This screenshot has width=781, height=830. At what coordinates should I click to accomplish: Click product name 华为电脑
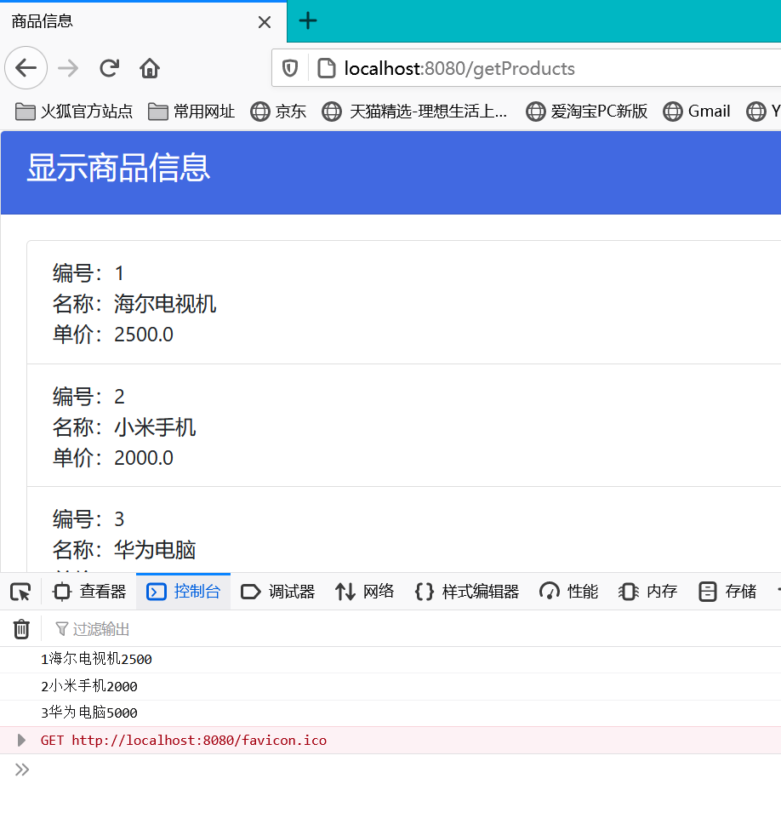click(155, 550)
